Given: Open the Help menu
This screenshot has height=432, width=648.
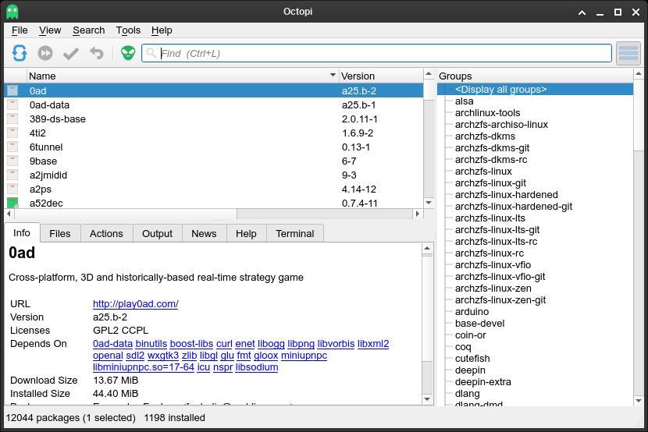Looking at the screenshot, I should (x=162, y=30).
